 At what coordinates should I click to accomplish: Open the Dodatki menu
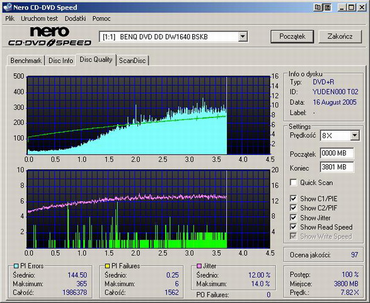[x=75, y=18]
